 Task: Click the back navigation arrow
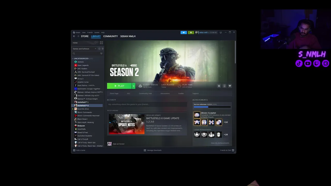coord(74,36)
